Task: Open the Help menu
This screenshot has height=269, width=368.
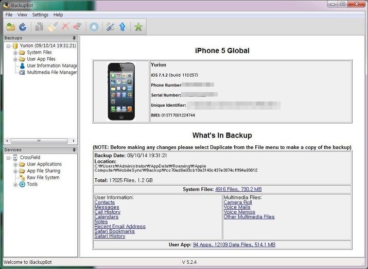Action: (58, 15)
